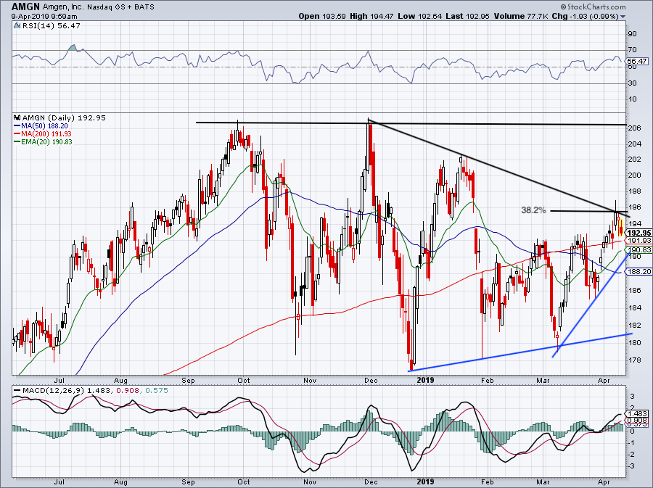Click the Chg -1.93 (-0.99%) value

585,16
